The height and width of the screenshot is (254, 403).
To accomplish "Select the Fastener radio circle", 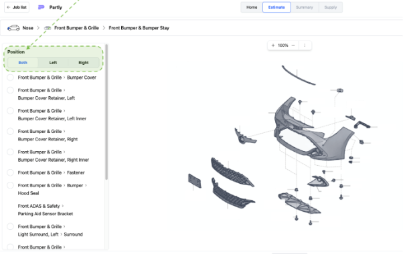I will pyautogui.click(x=10, y=172).
